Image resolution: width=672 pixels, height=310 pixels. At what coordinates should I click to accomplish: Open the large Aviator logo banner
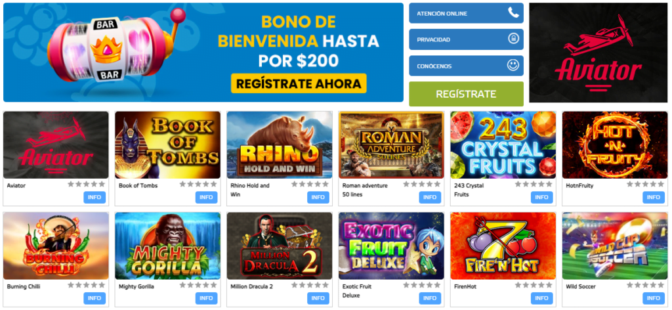click(598, 53)
